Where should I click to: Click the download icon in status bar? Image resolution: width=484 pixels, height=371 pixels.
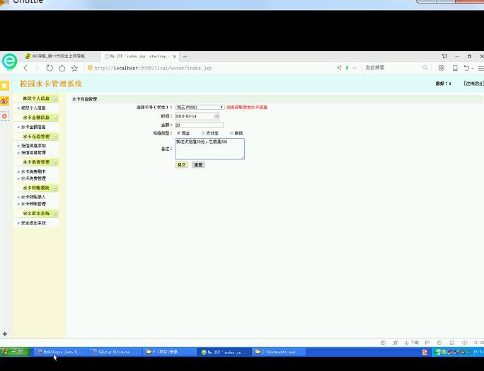412,343
